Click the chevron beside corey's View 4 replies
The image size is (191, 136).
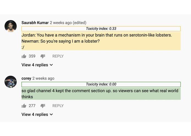(x=51, y=115)
